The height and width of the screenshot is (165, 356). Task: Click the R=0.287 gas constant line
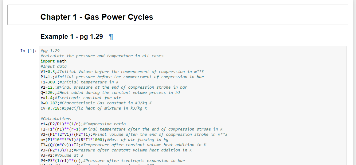click(96, 103)
